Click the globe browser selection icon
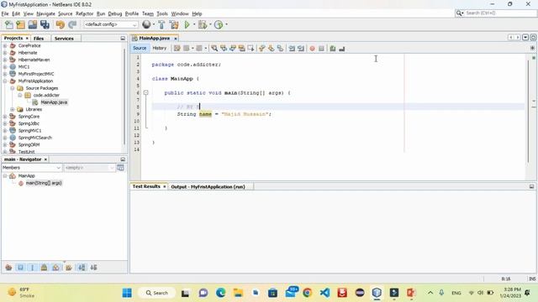 [x=146, y=24]
